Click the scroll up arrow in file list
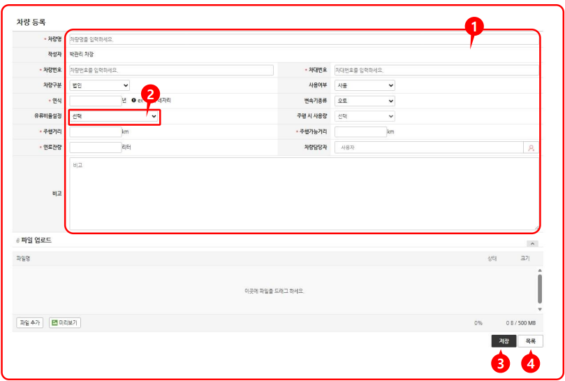Image resolution: width=565 pixels, height=381 pixels. pos(539,269)
